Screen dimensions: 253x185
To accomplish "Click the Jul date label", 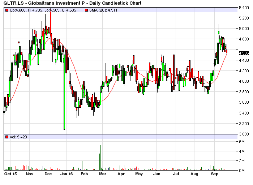I will (176, 174).
